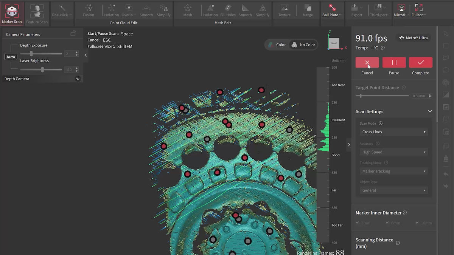Click the Feature Scan icon
The height and width of the screenshot is (255, 454).
(37, 12)
